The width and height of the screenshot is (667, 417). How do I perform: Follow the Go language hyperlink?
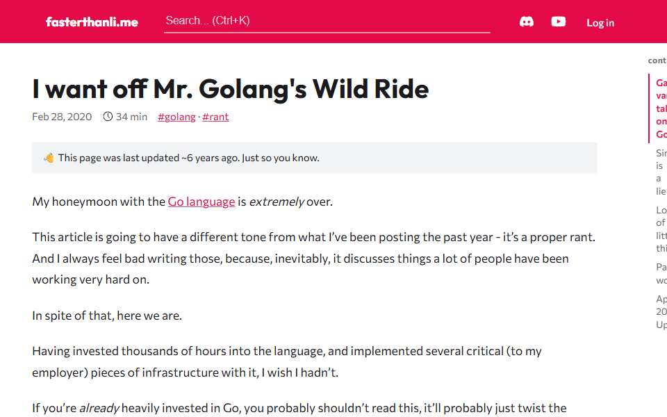coord(201,202)
